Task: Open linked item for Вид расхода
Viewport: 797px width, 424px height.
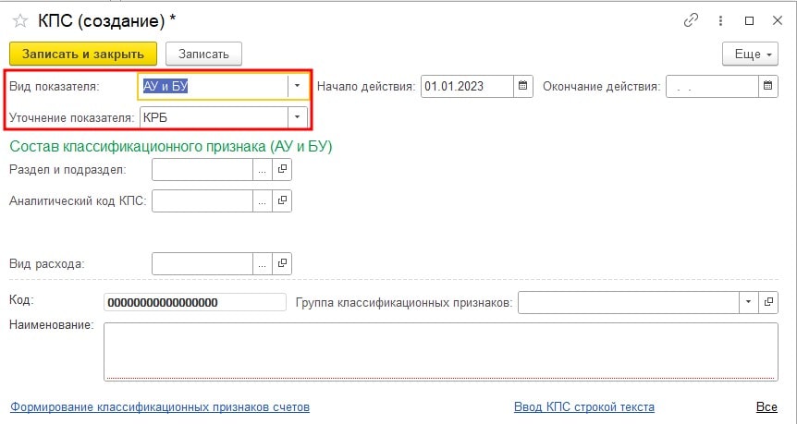Action: 283,264
